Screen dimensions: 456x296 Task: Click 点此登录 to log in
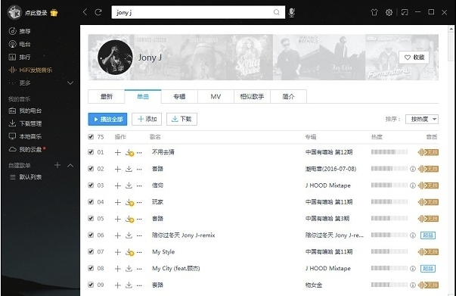pos(36,13)
